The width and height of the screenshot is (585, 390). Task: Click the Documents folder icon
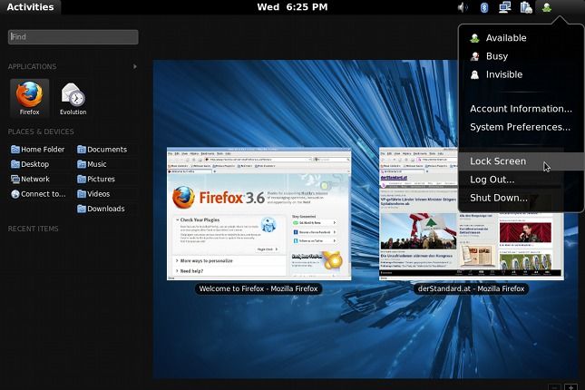[82, 150]
